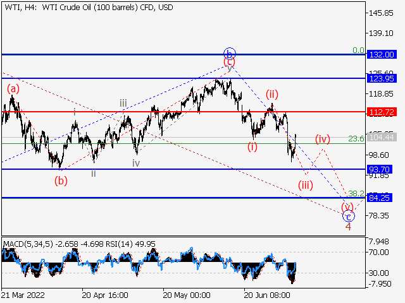Click the 30.00 RSI level value
This screenshot has height=303, width=405.
tap(378, 273)
